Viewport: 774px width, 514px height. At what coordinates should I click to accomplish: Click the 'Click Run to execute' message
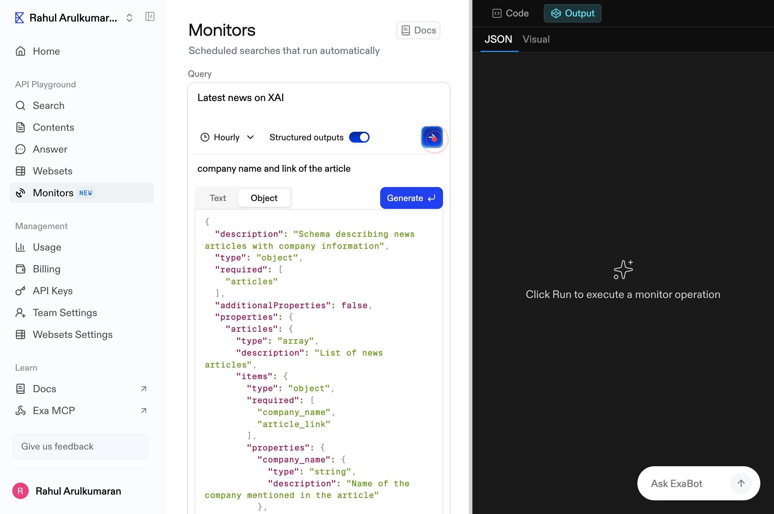pyautogui.click(x=623, y=295)
